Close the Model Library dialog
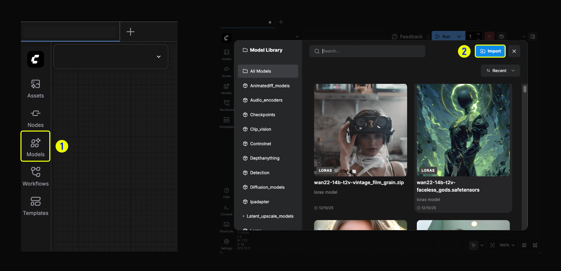561x271 pixels. click(514, 51)
